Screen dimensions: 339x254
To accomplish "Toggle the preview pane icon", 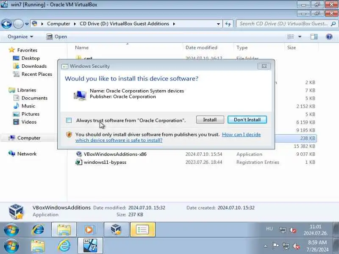I will (x=314, y=37).
